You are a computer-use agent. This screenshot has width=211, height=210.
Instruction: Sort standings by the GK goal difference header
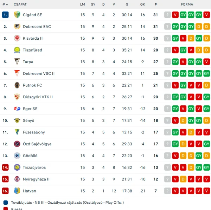(142, 4)
